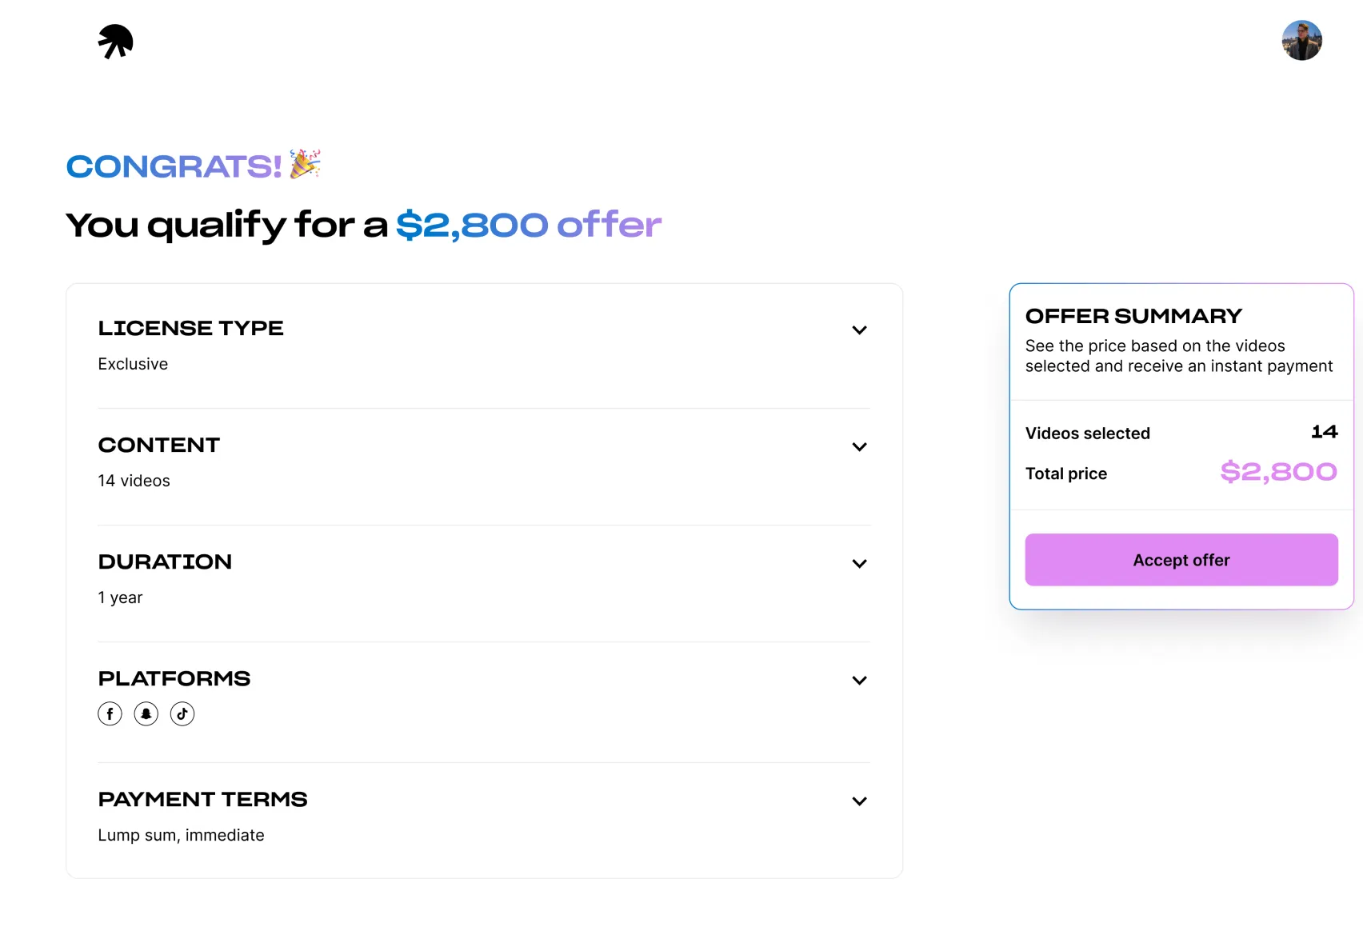Viewport: 1363px width, 931px height.
Task: Click the Content heading
Action: tap(158, 446)
